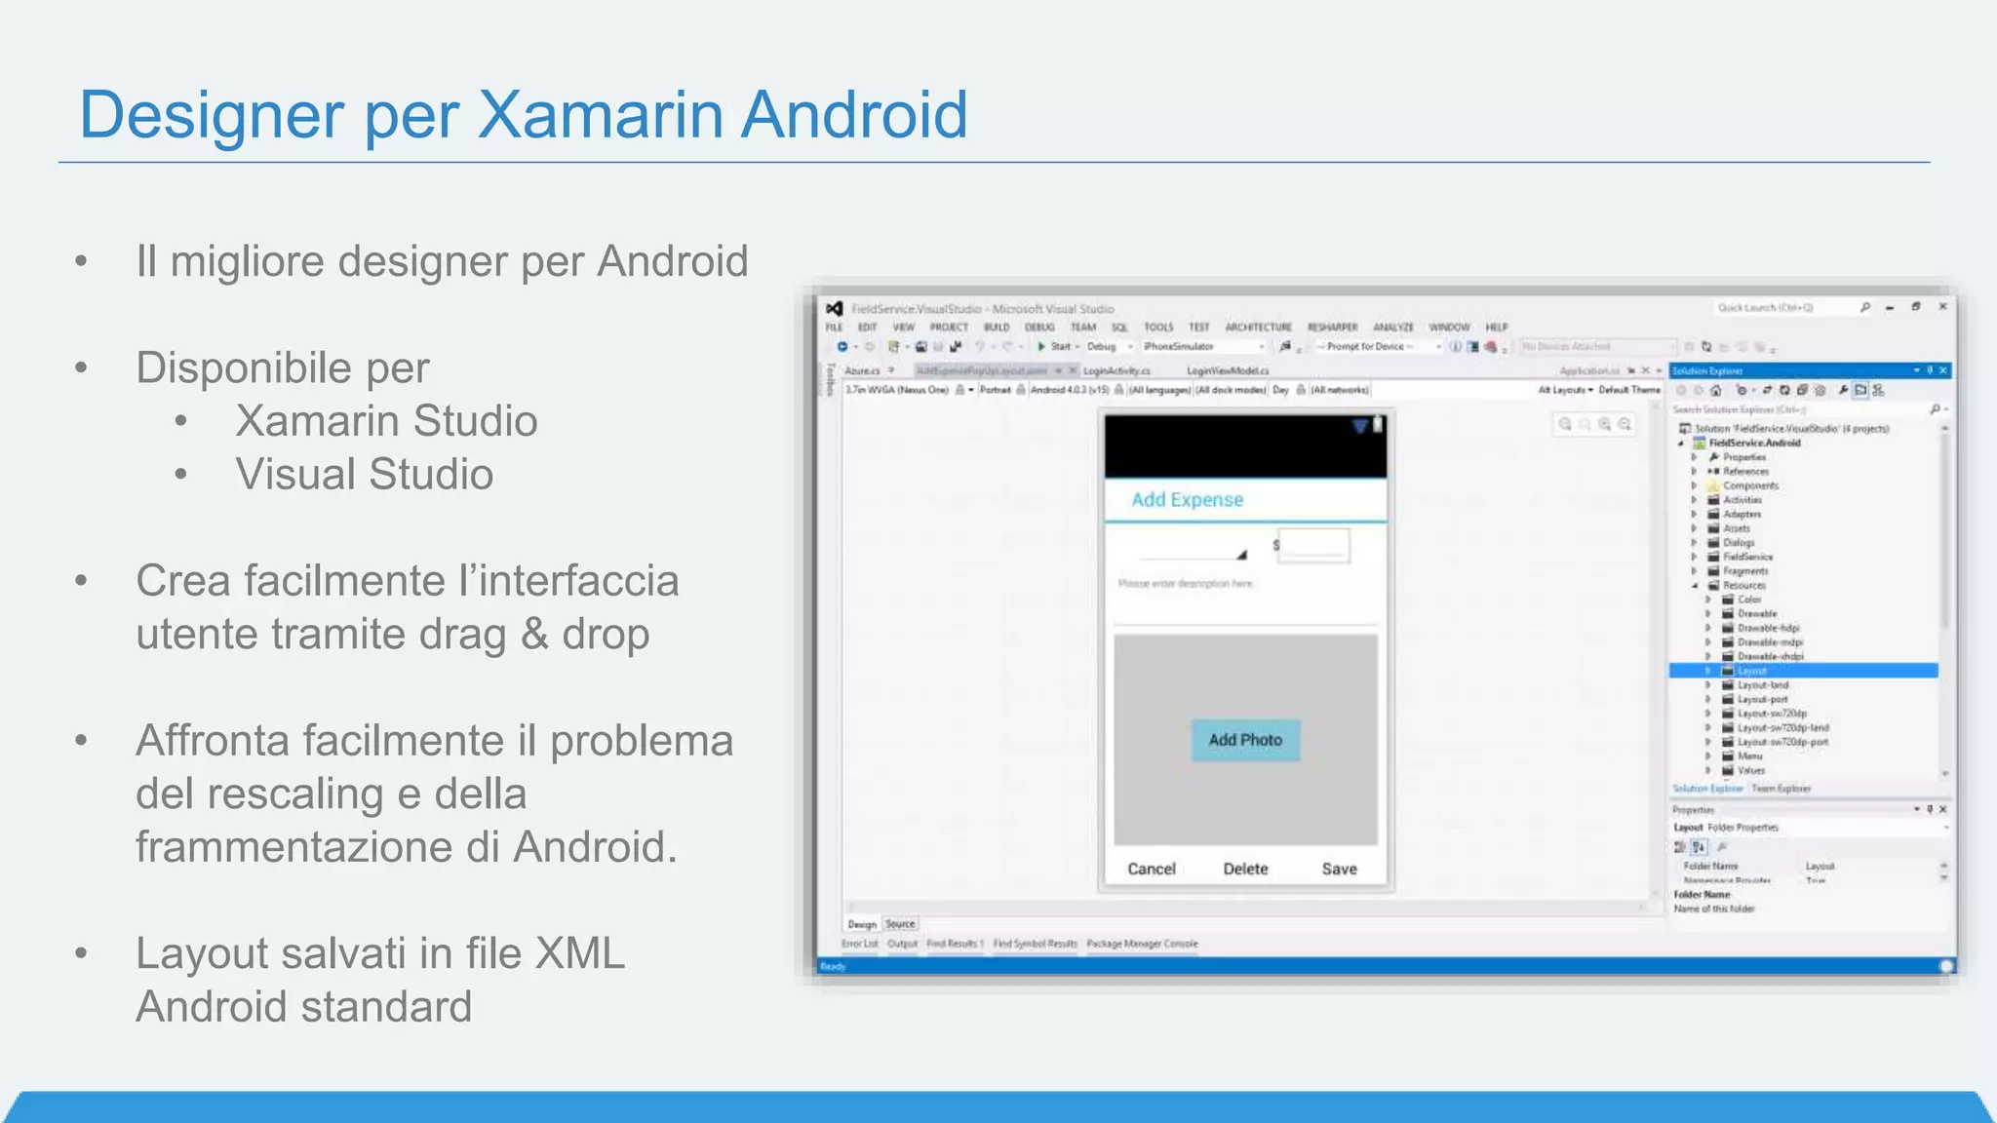Close the Properties panel
Image resolution: width=1997 pixels, height=1123 pixels.
[x=1942, y=809]
